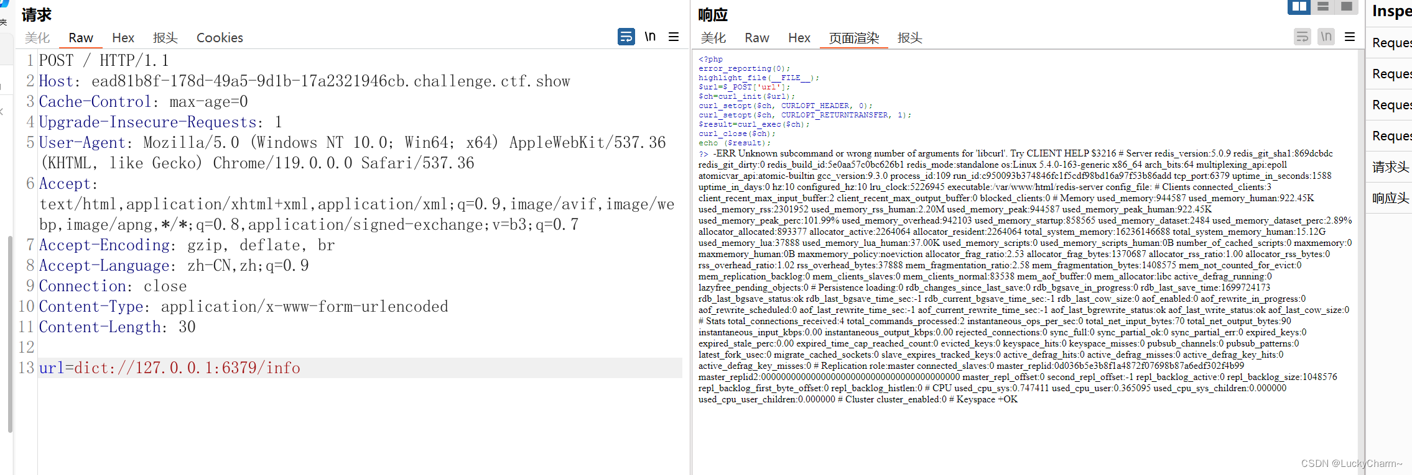Choose side-by-side split layout icon
The image size is (1412, 475).
1299,7
